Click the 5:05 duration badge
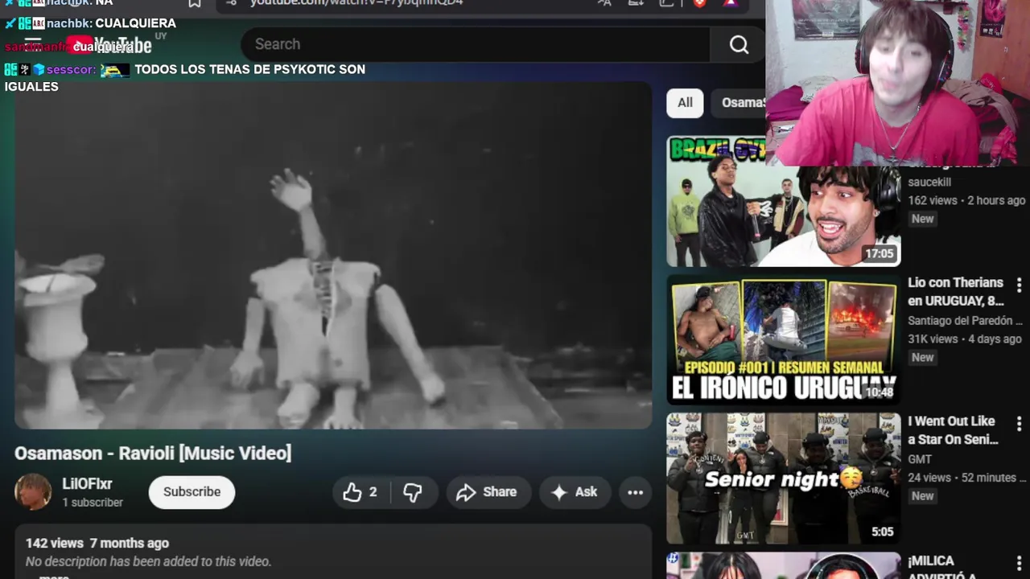Screen dimensions: 1030x579 882,532
